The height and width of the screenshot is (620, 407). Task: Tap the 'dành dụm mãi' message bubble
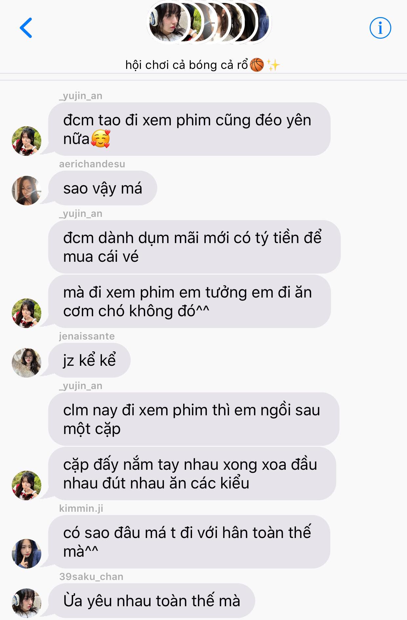click(x=194, y=247)
